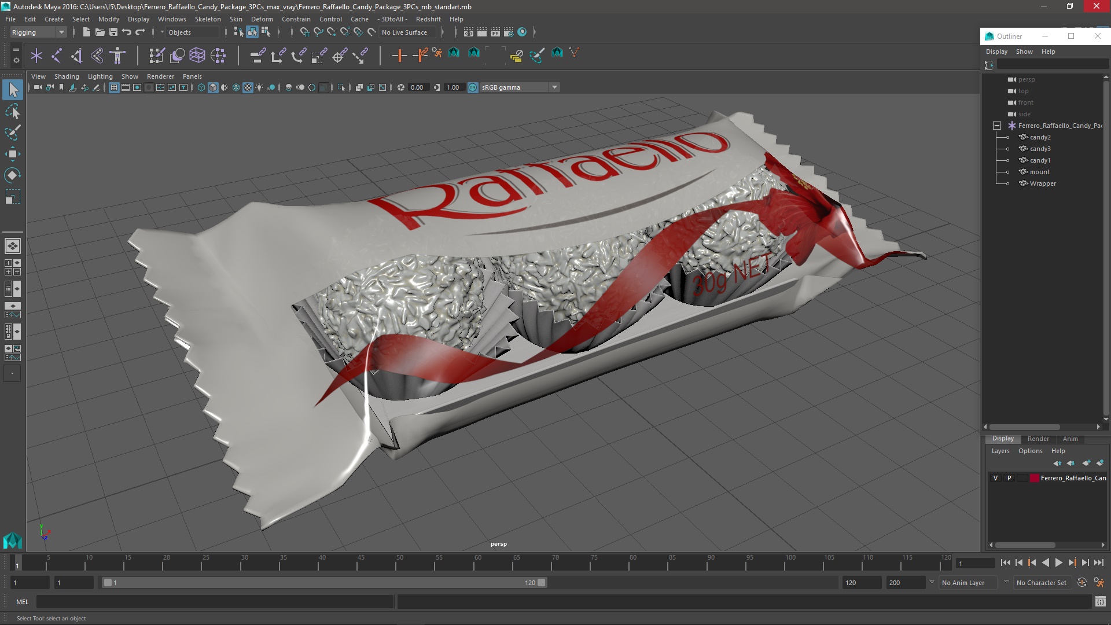The image size is (1111, 625).
Task: Activate the Paint Selection tool
Action: (x=13, y=133)
